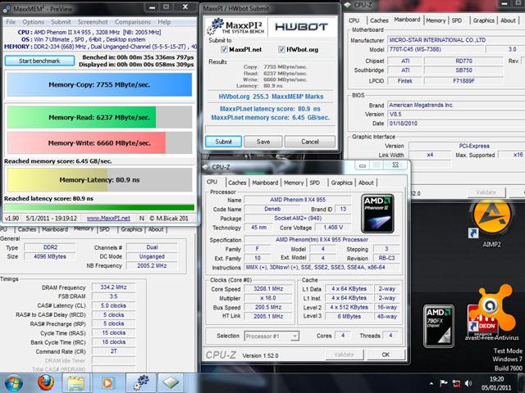The width and height of the screenshot is (525, 393).
Task: Minimize the MaxxMEM PreView window
Action: [152, 7]
